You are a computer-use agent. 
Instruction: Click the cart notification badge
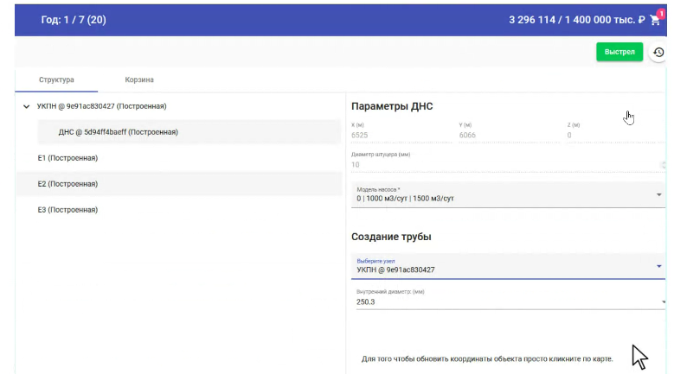tap(661, 13)
